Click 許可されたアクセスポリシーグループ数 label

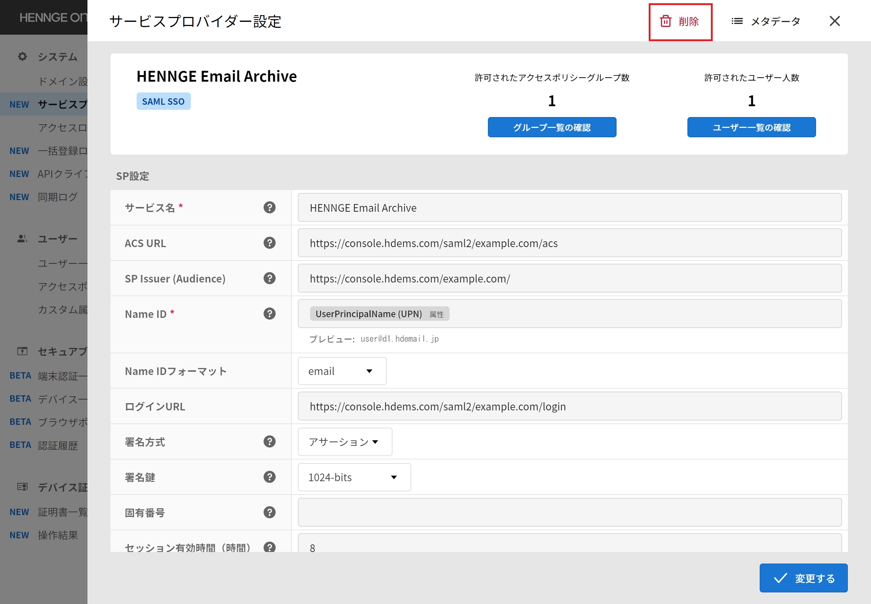pyautogui.click(x=552, y=78)
